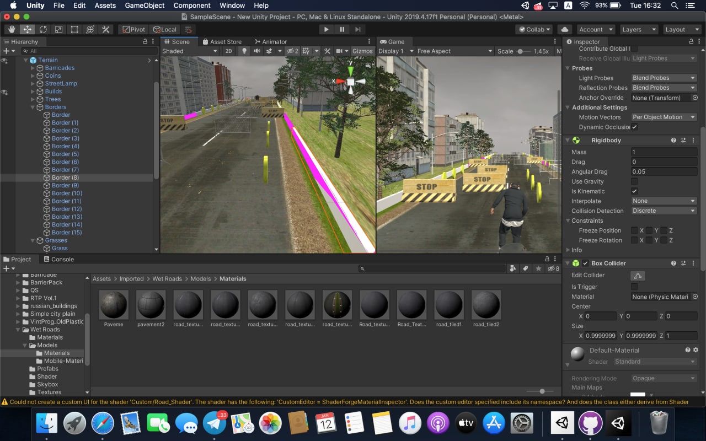Select the Hand tool in toolbar
706x441 pixels.
coord(12,29)
